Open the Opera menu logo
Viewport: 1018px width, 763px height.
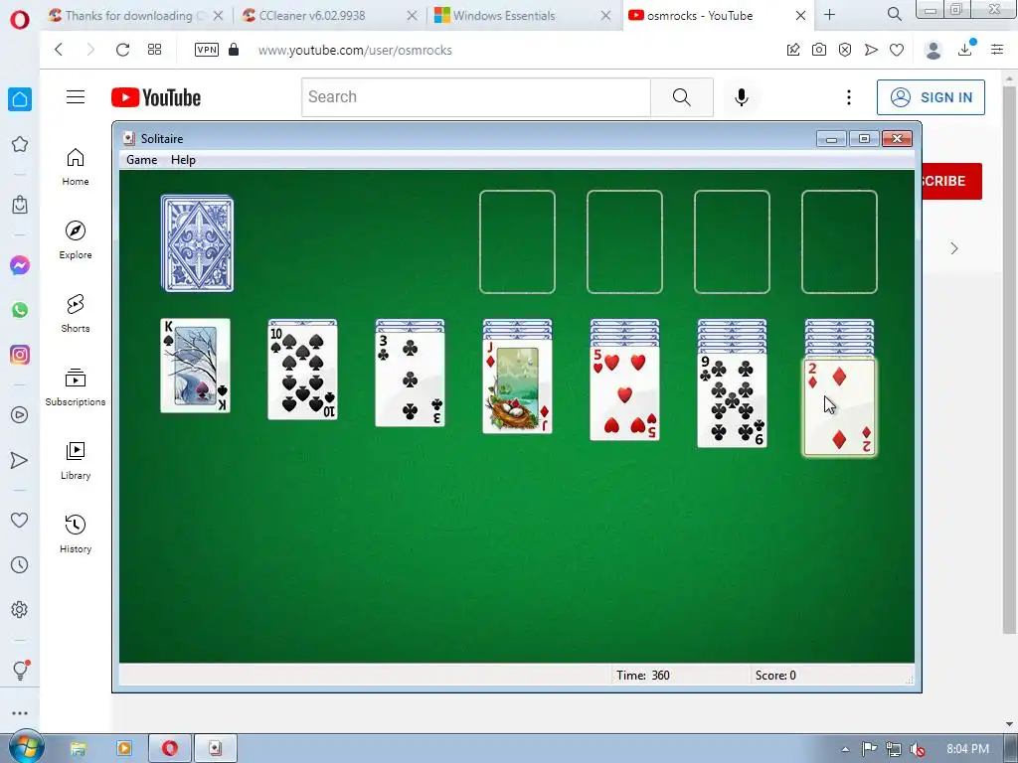pyautogui.click(x=20, y=20)
